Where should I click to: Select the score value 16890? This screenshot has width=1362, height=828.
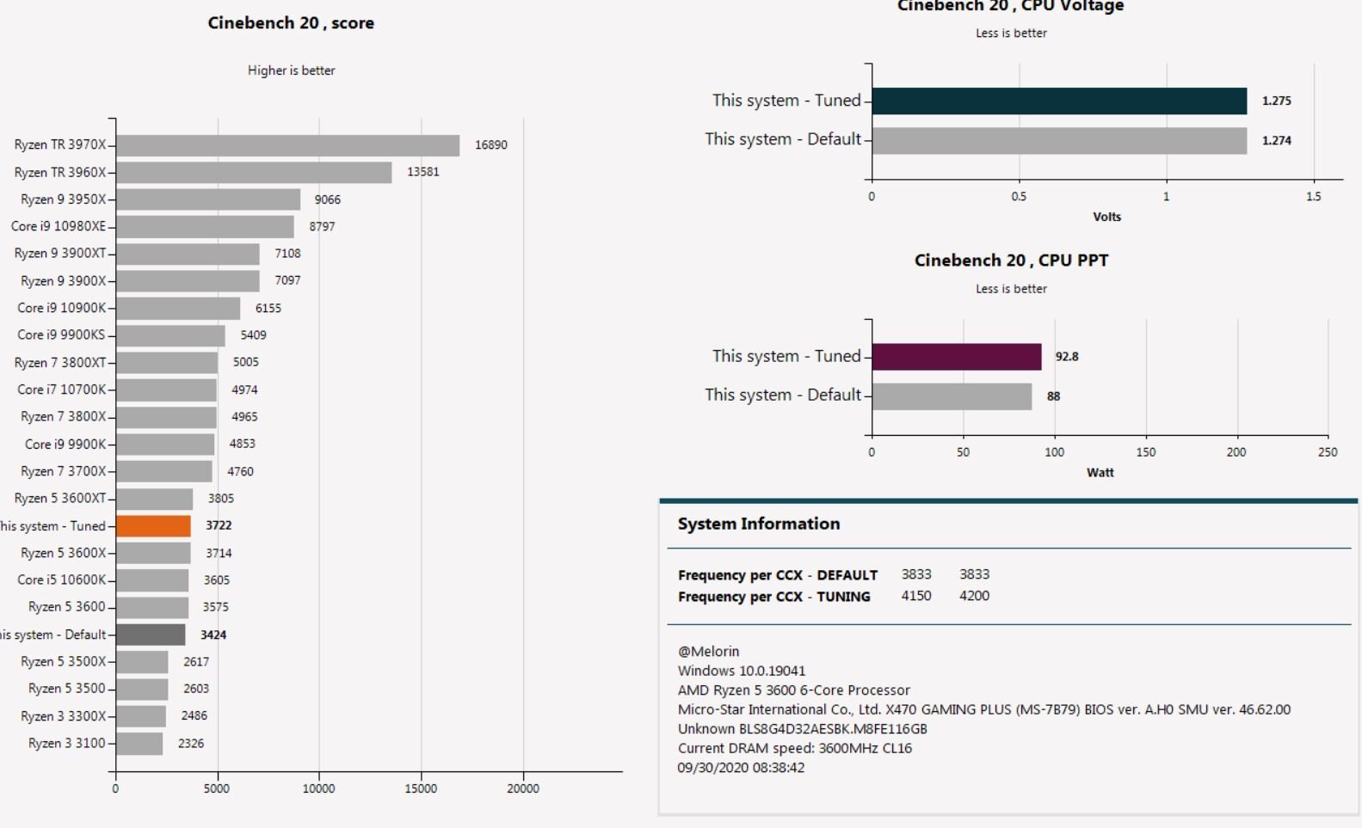[x=491, y=144]
